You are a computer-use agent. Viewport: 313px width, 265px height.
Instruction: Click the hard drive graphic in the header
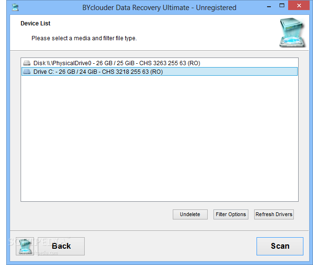coord(292,33)
